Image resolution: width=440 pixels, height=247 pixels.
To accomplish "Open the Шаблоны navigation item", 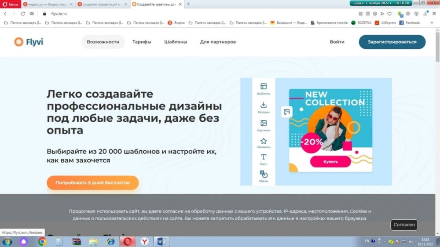I will [x=176, y=42].
